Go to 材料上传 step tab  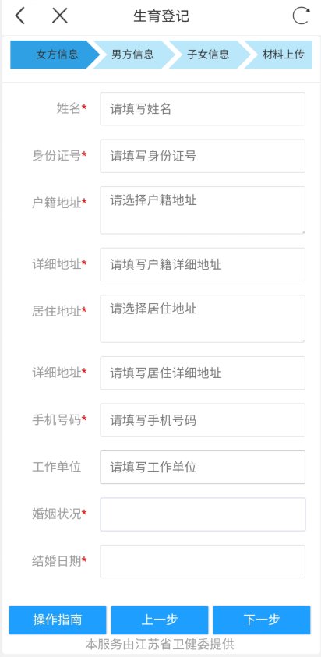pyautogui.click(x=280, y=55)
